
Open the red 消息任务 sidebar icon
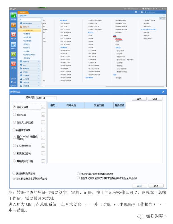[13, 35]
